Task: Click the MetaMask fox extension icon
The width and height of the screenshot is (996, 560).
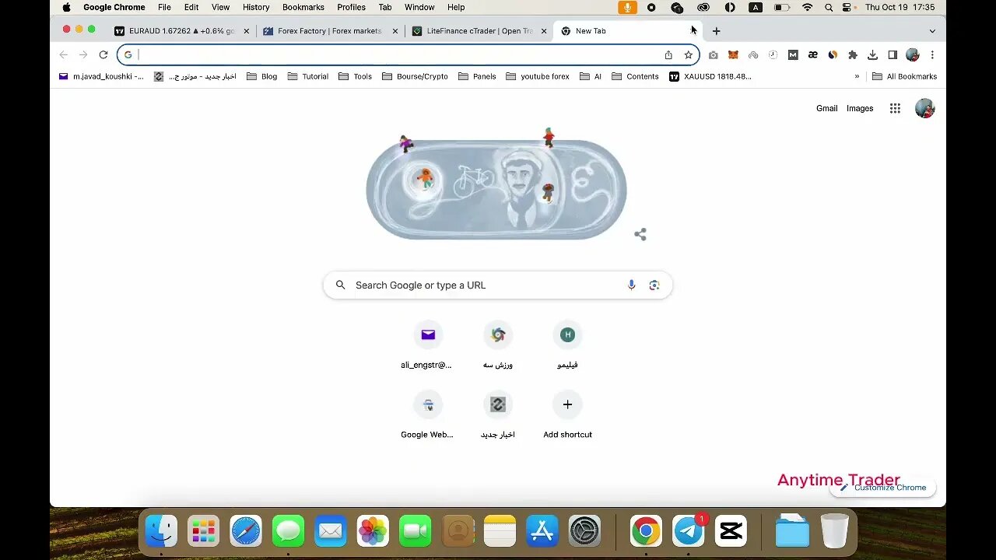Action: coord(733,55)
